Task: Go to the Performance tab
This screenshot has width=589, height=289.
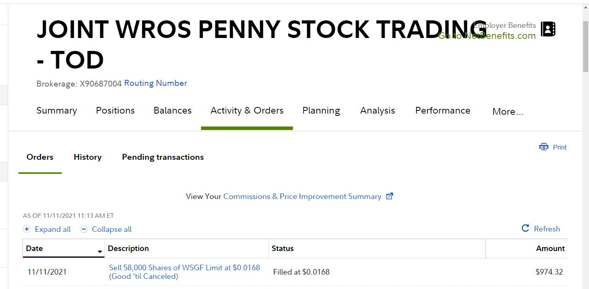Action: click(442, 111)
